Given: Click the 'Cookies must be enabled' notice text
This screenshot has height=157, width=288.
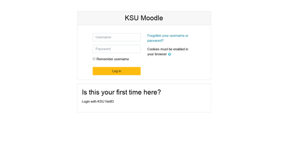Looking at the screenshot, I should 168,52.
